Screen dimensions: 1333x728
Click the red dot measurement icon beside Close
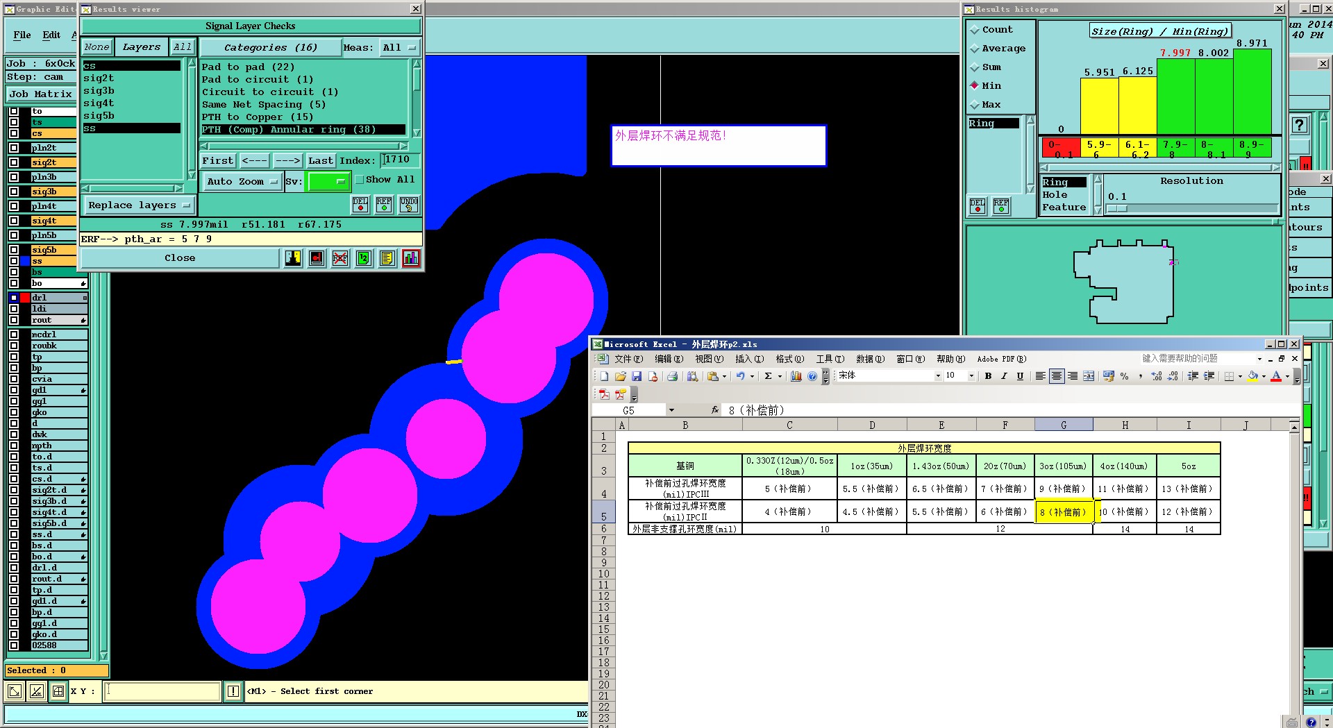tap(316, 258)
